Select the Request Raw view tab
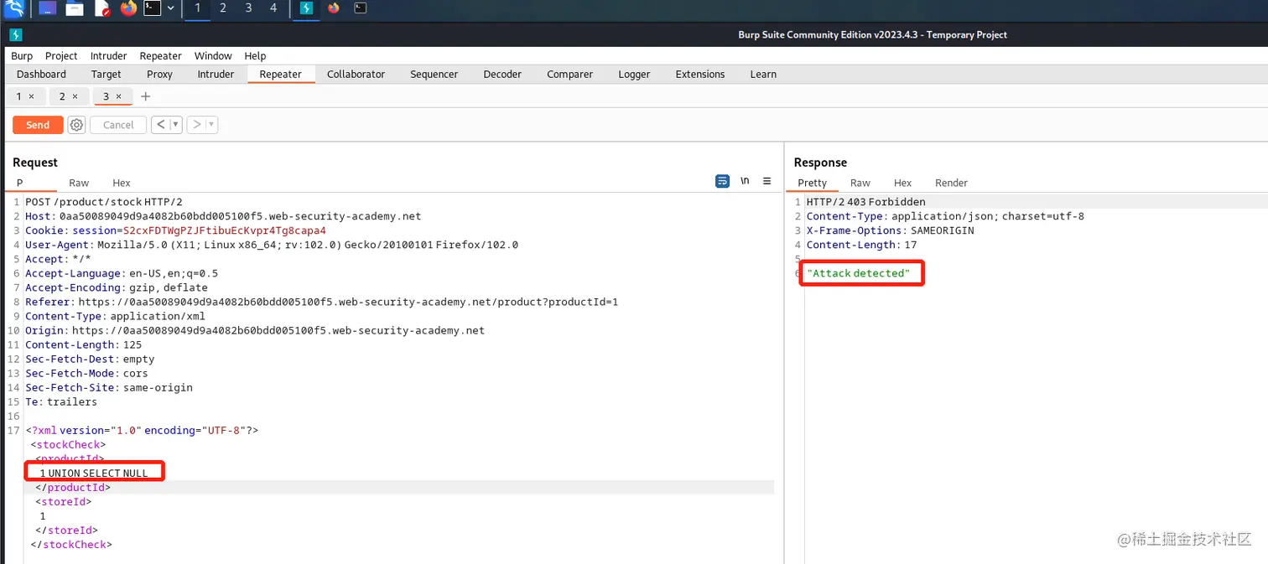The height and width of the screenshot is (564, 1268). (79, 183)
